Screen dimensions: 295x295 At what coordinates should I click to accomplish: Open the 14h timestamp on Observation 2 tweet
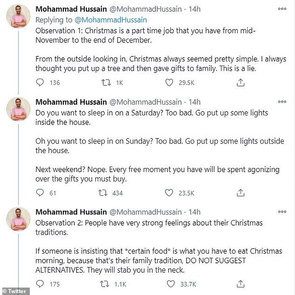coord(194,212)
